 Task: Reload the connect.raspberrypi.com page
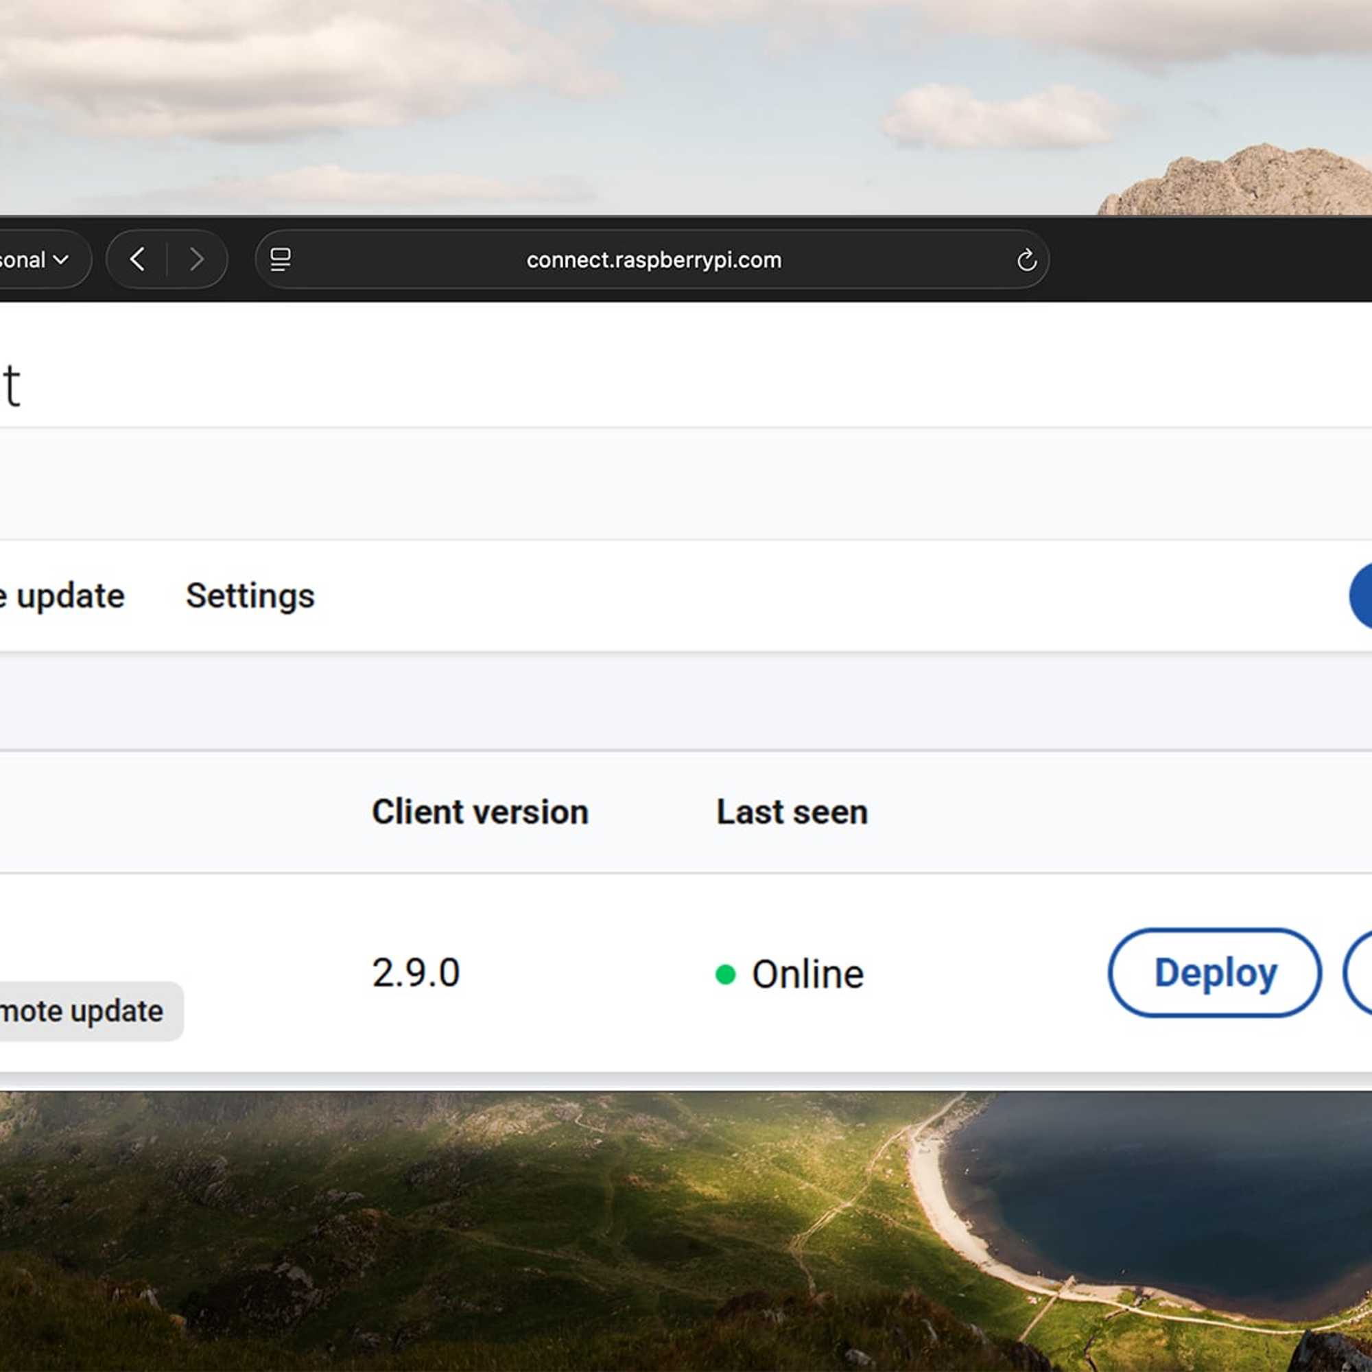click(x=1026, y=261)
